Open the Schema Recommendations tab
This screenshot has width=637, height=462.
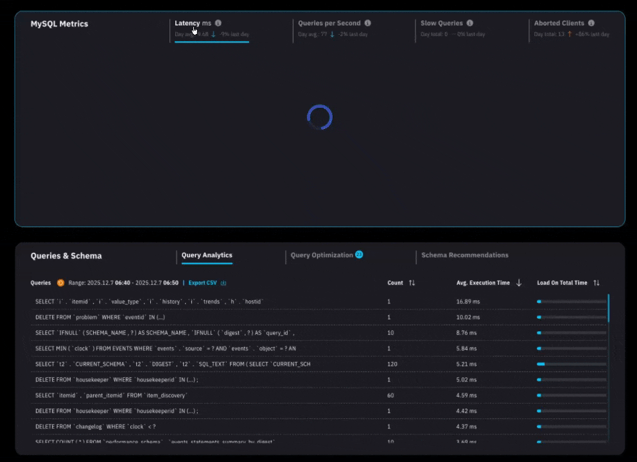point(465,255)
